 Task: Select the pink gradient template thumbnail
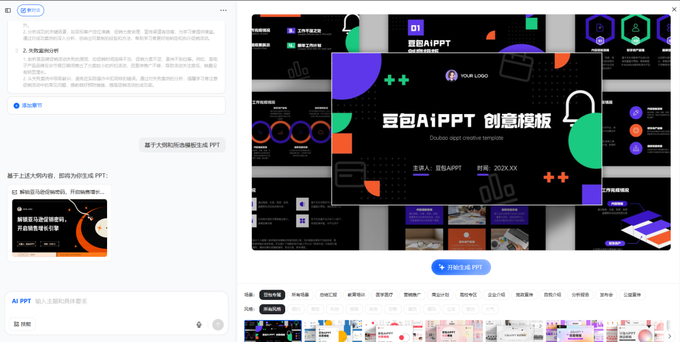click(x=453, y=331)
